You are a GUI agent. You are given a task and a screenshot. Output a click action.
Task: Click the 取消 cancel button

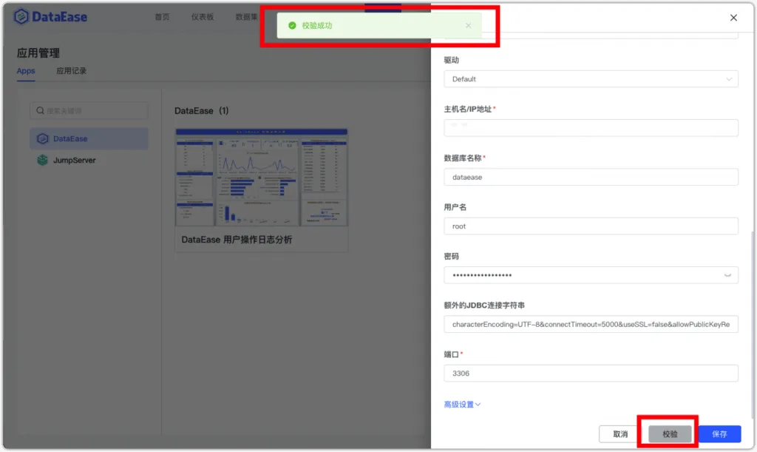(x=620, y=434)
